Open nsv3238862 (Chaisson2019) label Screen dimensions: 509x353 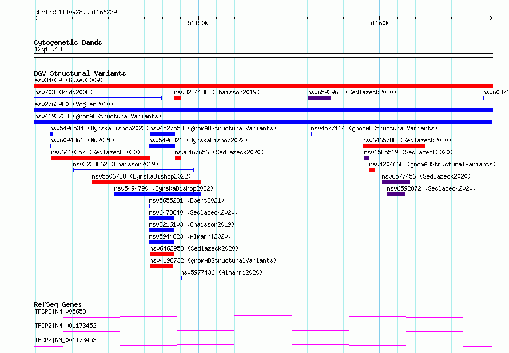[x=116, y=164]
